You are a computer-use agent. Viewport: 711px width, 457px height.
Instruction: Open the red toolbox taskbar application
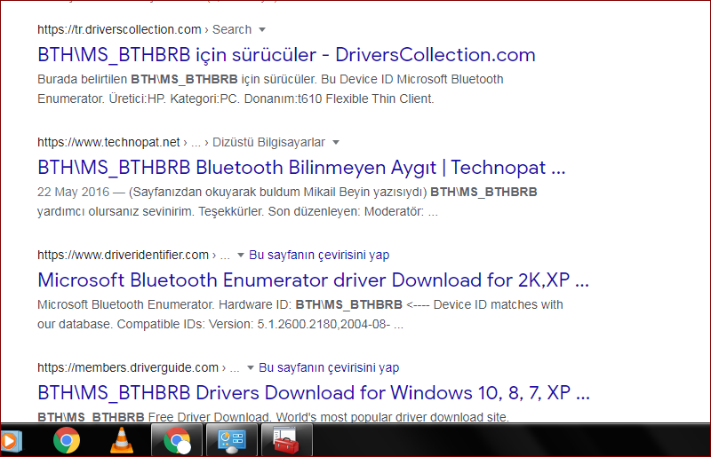coord(286,440)
